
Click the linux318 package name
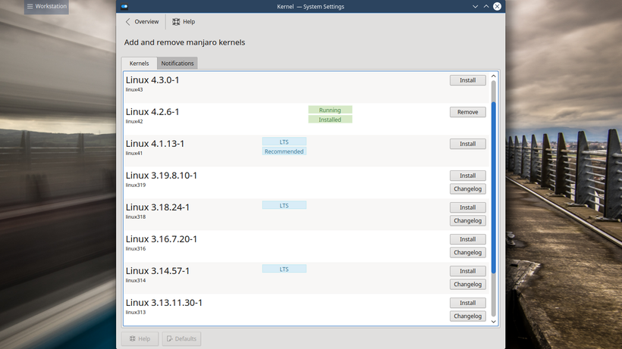point(136,217)
